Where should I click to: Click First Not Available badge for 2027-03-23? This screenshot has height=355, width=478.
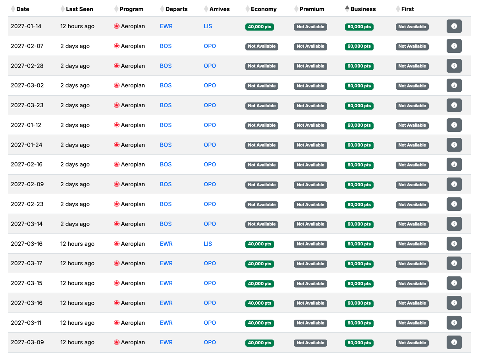point(412,106)
